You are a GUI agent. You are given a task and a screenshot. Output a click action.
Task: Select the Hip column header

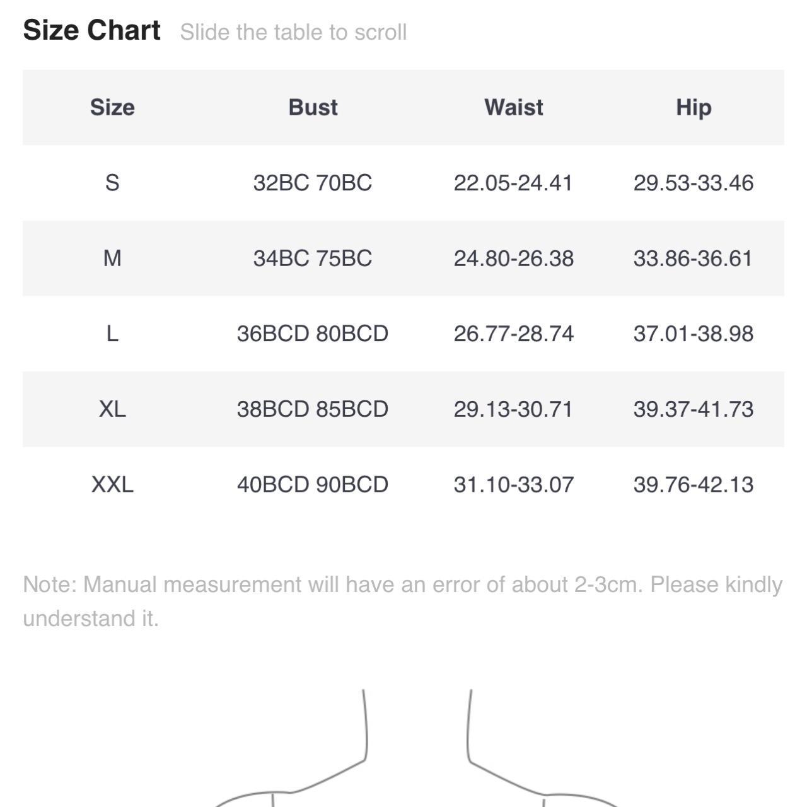coord(694,107)
